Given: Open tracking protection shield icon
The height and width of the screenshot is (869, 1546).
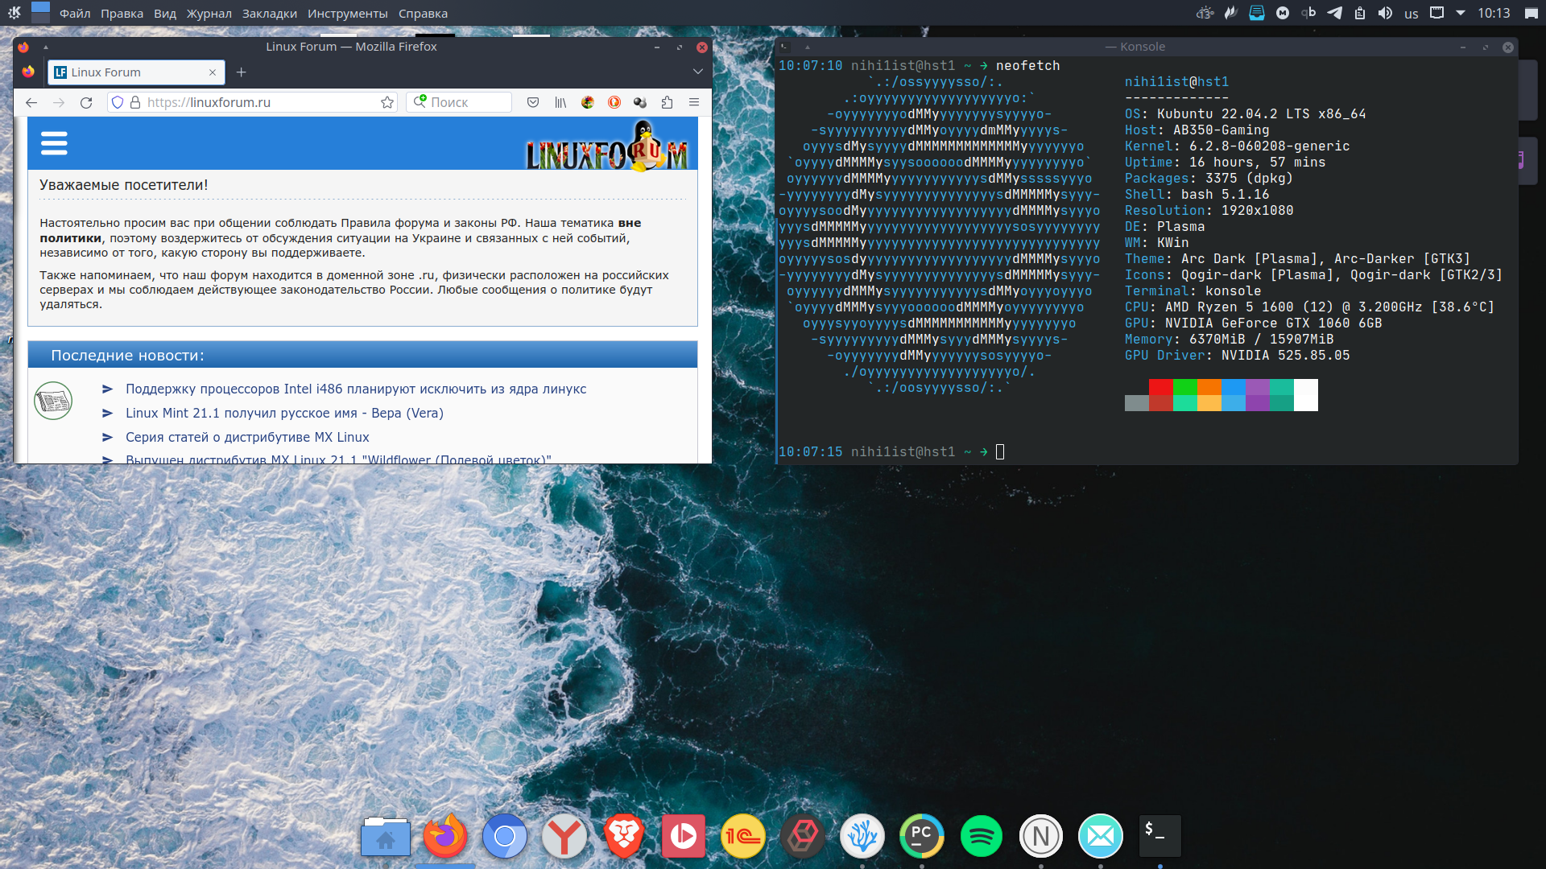Looking at the screenshot, I should tap(118, 102).
